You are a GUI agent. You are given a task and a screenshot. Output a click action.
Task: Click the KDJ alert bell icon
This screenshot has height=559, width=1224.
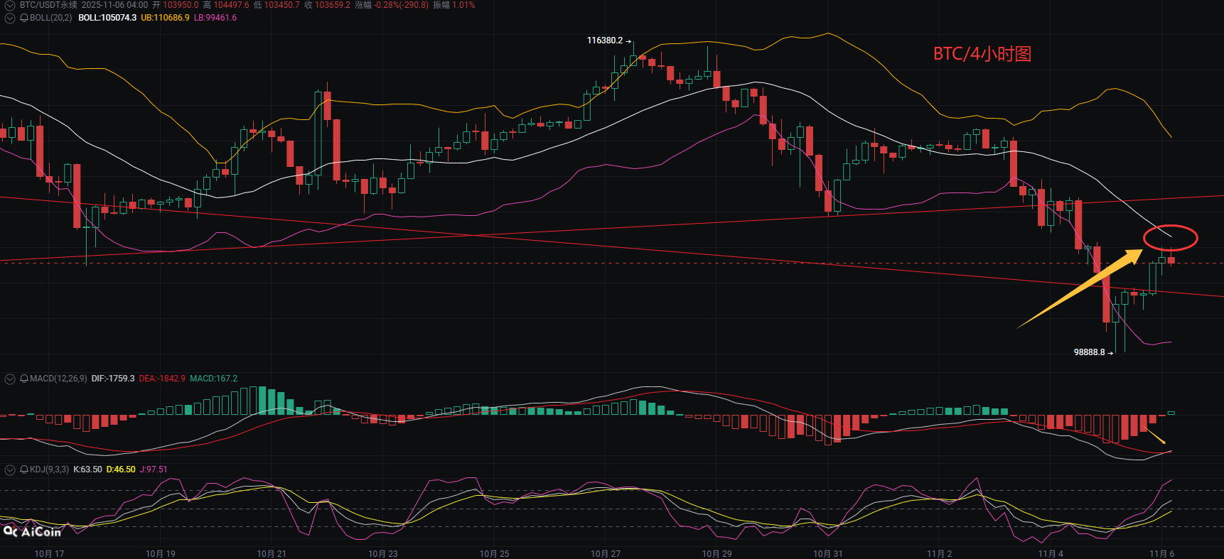[24, 470]
